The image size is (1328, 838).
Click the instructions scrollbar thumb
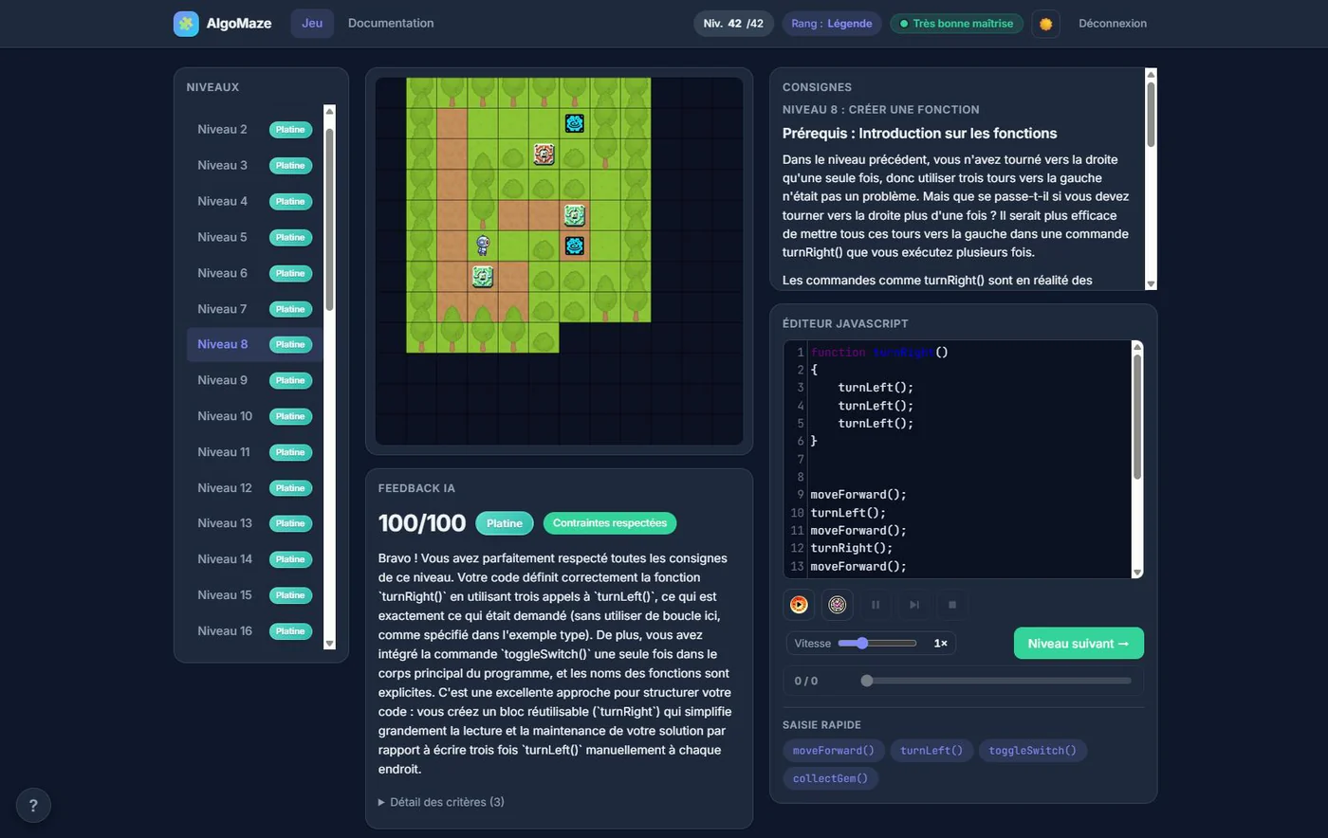[x=1151, y=114]
